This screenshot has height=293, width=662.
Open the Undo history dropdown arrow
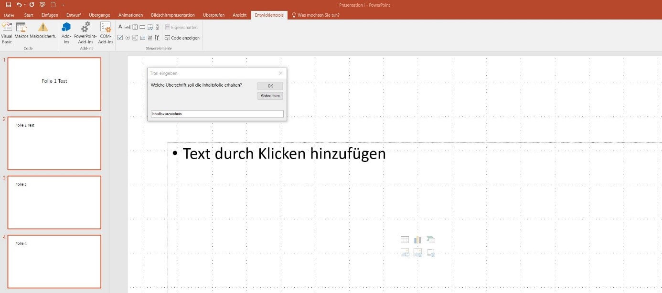coord(24,5)
